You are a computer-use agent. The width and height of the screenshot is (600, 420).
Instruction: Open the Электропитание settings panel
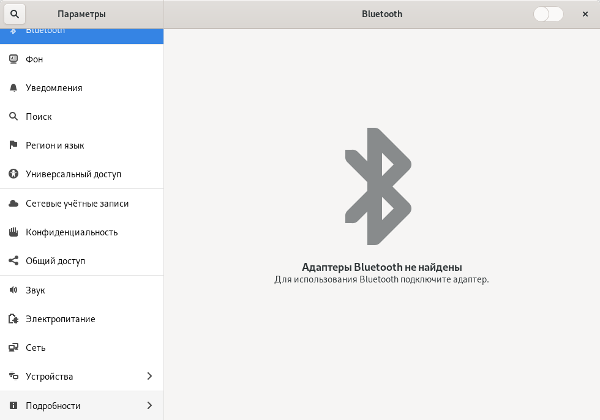60,319
